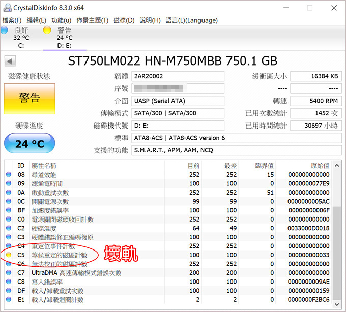Click the rotation rate value 5400 RPM
Image resolution: width=346 pixels, height=312 pixels.
tap(316, 101)
